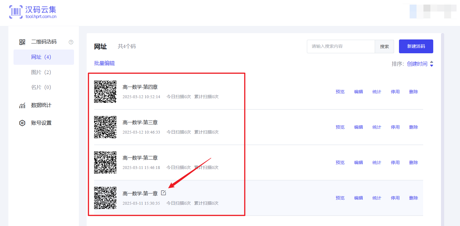Click 统计 for 高一数学-第三章
This screenshot has height=226, width=460.
(377, 127)
